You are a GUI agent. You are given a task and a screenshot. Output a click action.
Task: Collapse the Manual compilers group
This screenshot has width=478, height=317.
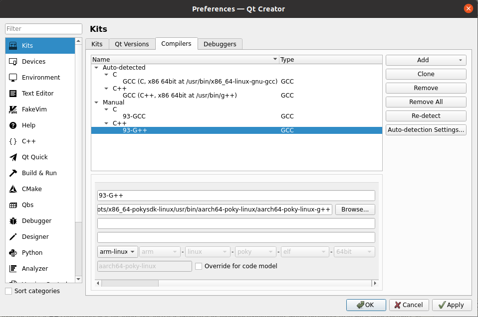click(96, 103)
